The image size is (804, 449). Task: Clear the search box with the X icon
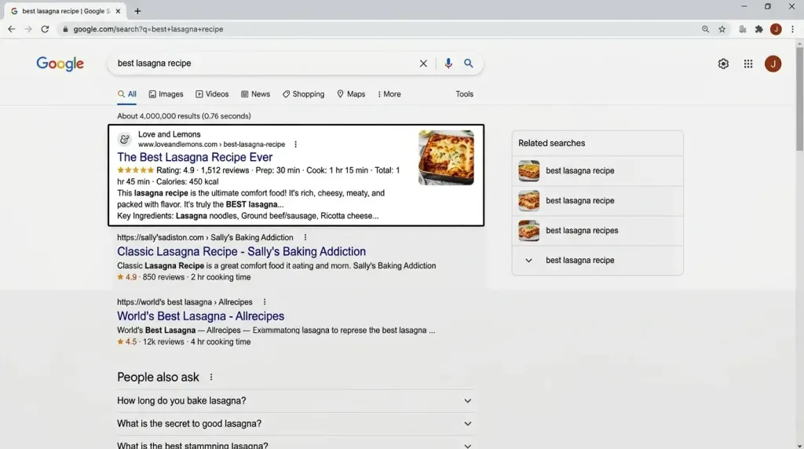423,64
